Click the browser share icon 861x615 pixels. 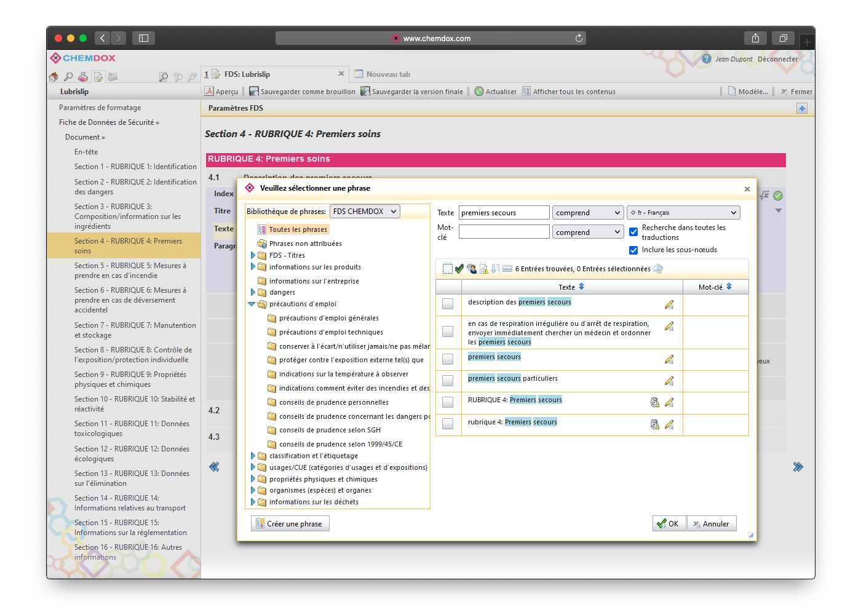click(x=755, y=38)
